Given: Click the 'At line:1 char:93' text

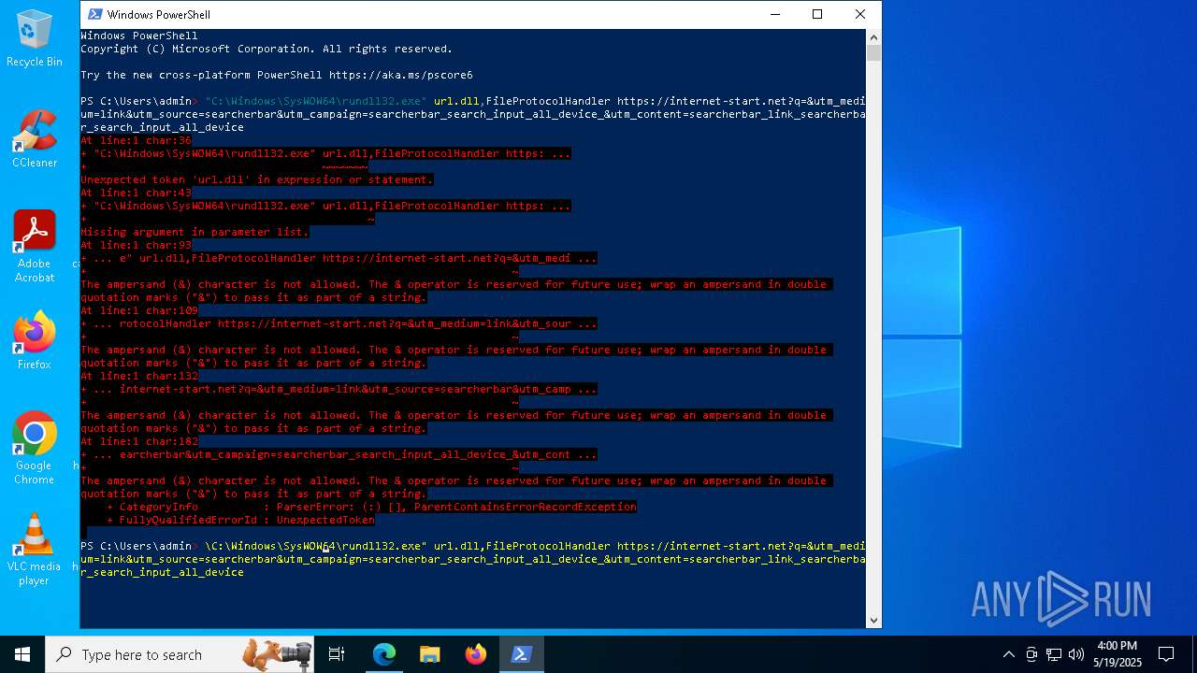Looking at the screenshot, I should 136,245.
